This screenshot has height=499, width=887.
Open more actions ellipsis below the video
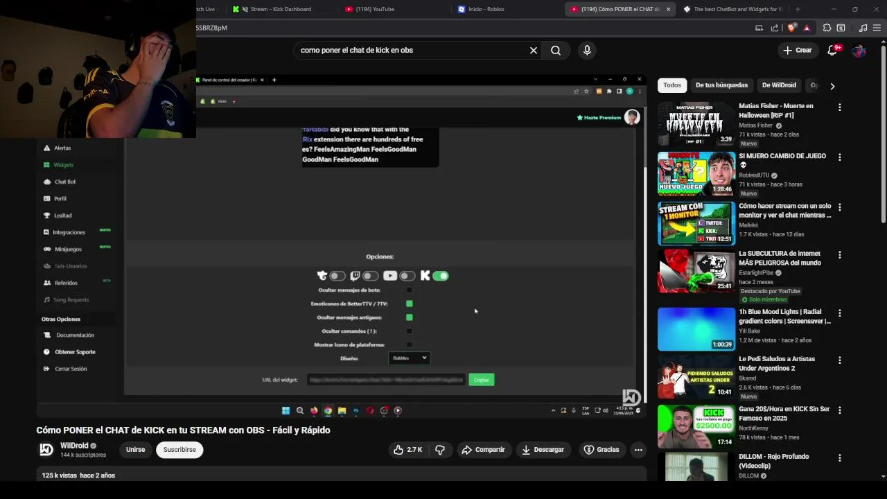(638, 450)
